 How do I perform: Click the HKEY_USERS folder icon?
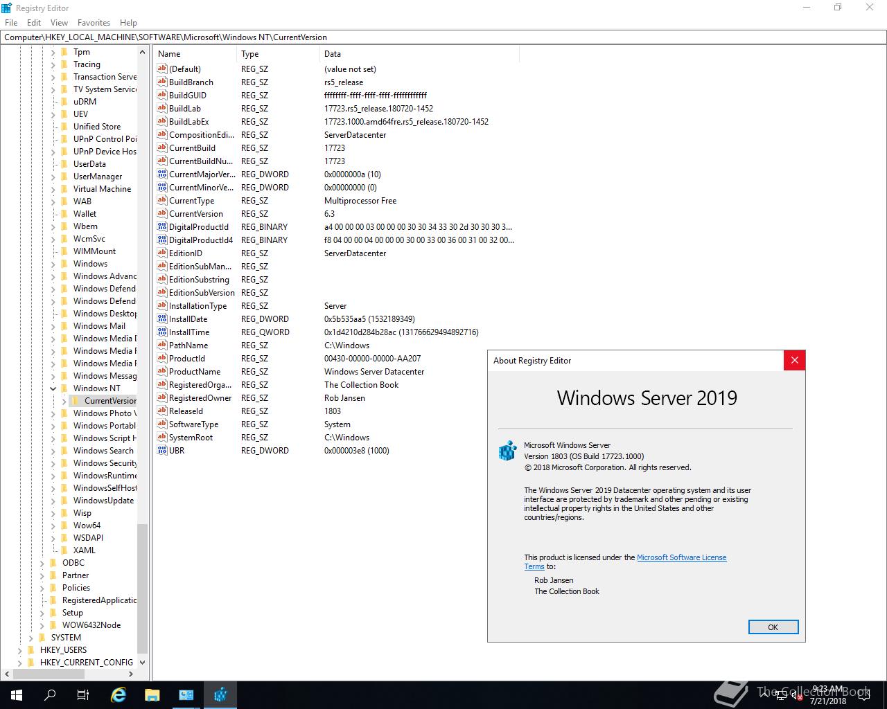31,649
